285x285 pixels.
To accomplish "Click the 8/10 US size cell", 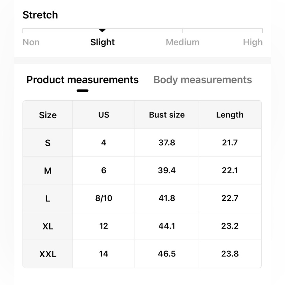I will pos(104,198).
